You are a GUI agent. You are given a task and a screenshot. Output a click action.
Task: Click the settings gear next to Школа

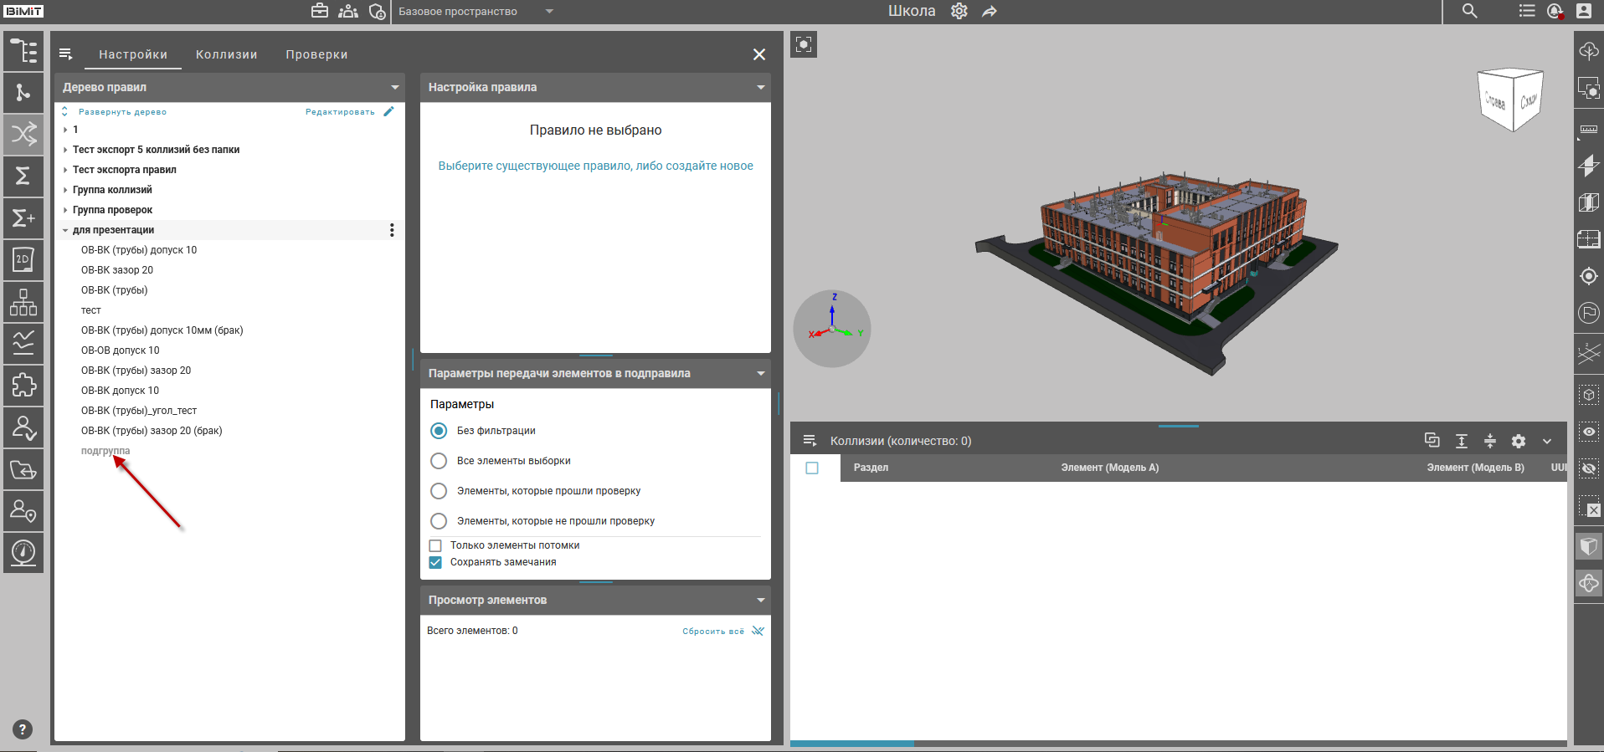pyautogui.click(x=959, y=11)
